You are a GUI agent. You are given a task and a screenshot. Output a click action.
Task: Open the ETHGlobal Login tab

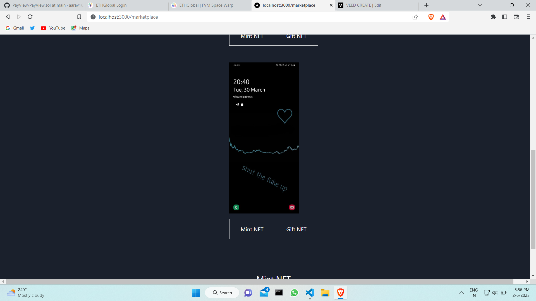pyautogui.click(x=111, y=5)
